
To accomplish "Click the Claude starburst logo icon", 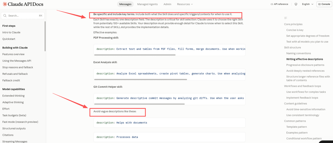I will (5, 4).
